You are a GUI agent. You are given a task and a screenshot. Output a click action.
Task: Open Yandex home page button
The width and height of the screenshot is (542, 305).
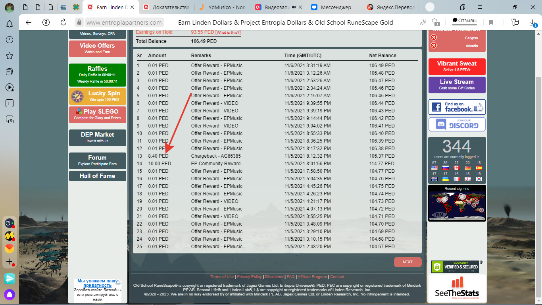(46, 23)
